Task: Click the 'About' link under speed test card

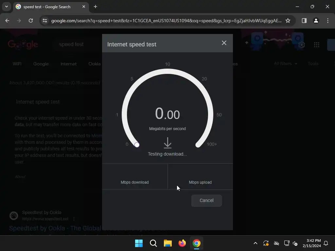Action: pos(20,177)
